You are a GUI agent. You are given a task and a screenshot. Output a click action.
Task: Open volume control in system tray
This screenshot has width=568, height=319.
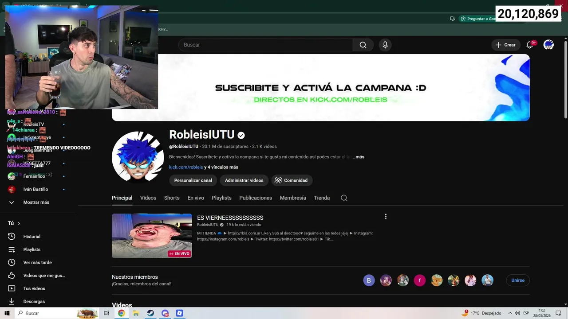[517, 313]
